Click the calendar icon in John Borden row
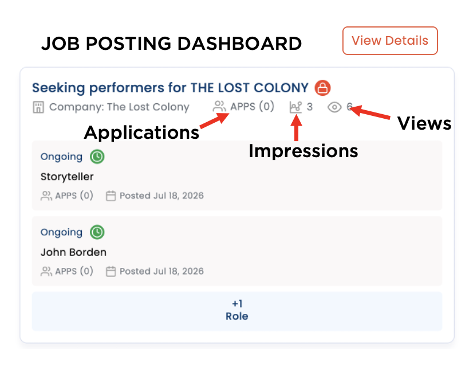Screen dimensions: 473x366 (x=111, y=271)
